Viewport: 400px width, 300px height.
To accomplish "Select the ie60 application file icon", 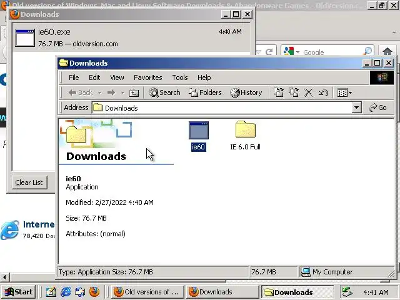I will (199, 131).
